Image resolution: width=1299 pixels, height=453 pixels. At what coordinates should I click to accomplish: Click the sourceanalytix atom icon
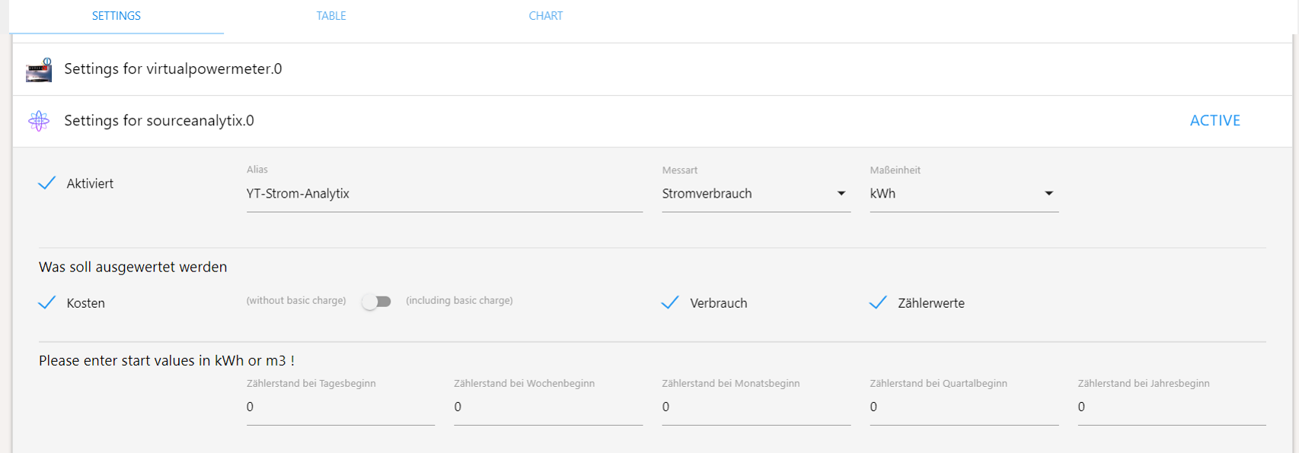click(x=39, y=121)
